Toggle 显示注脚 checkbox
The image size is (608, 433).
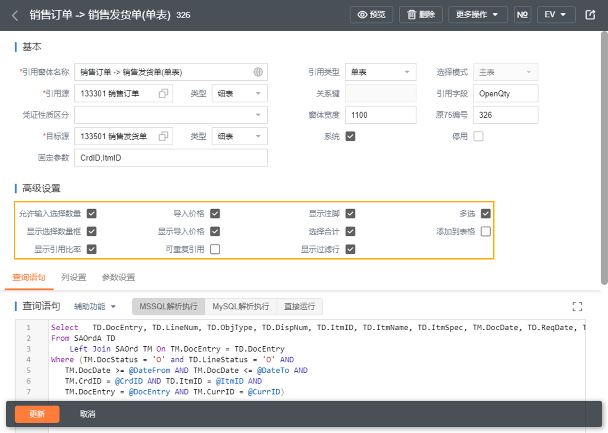(x=350, y=213)
